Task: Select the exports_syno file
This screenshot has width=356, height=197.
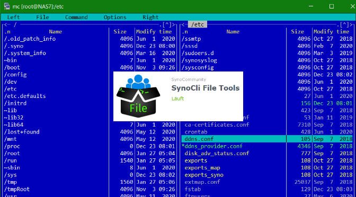Action: click(204, 175)
